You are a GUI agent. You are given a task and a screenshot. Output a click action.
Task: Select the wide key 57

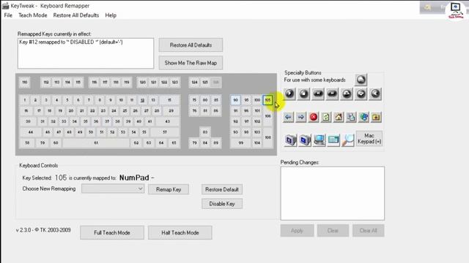click(165, 132)
